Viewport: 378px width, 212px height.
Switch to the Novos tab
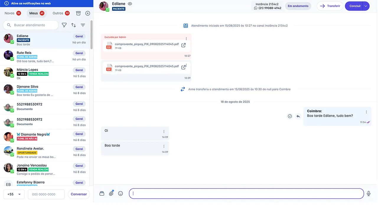point(12,13)
